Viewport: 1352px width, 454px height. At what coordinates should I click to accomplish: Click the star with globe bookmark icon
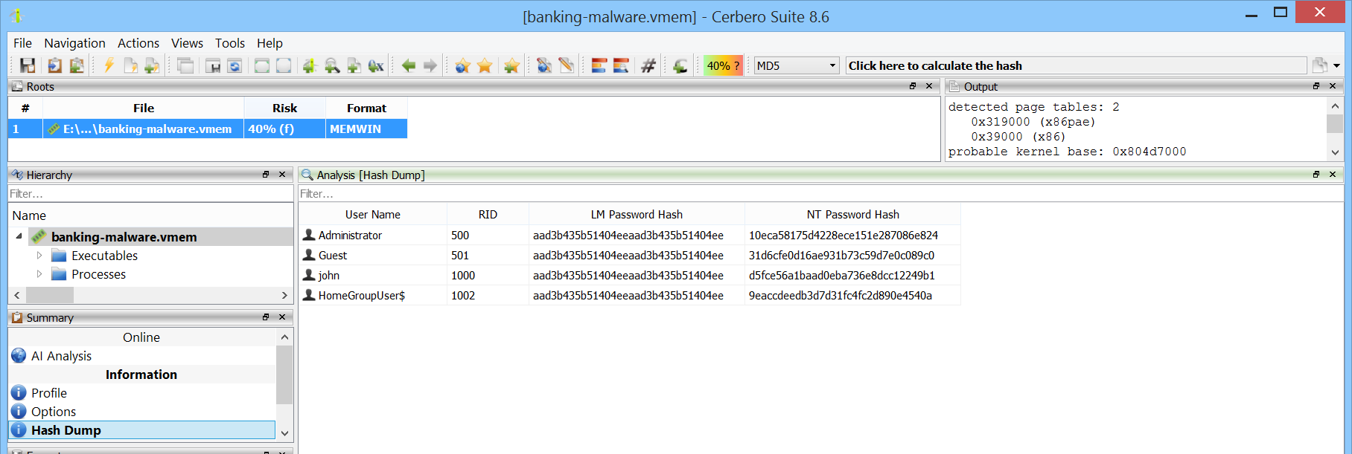462,65
